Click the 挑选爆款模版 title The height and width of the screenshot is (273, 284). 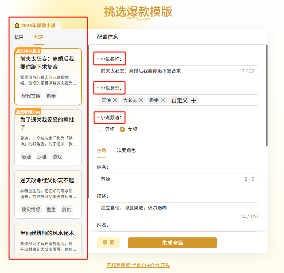(138, 12)
